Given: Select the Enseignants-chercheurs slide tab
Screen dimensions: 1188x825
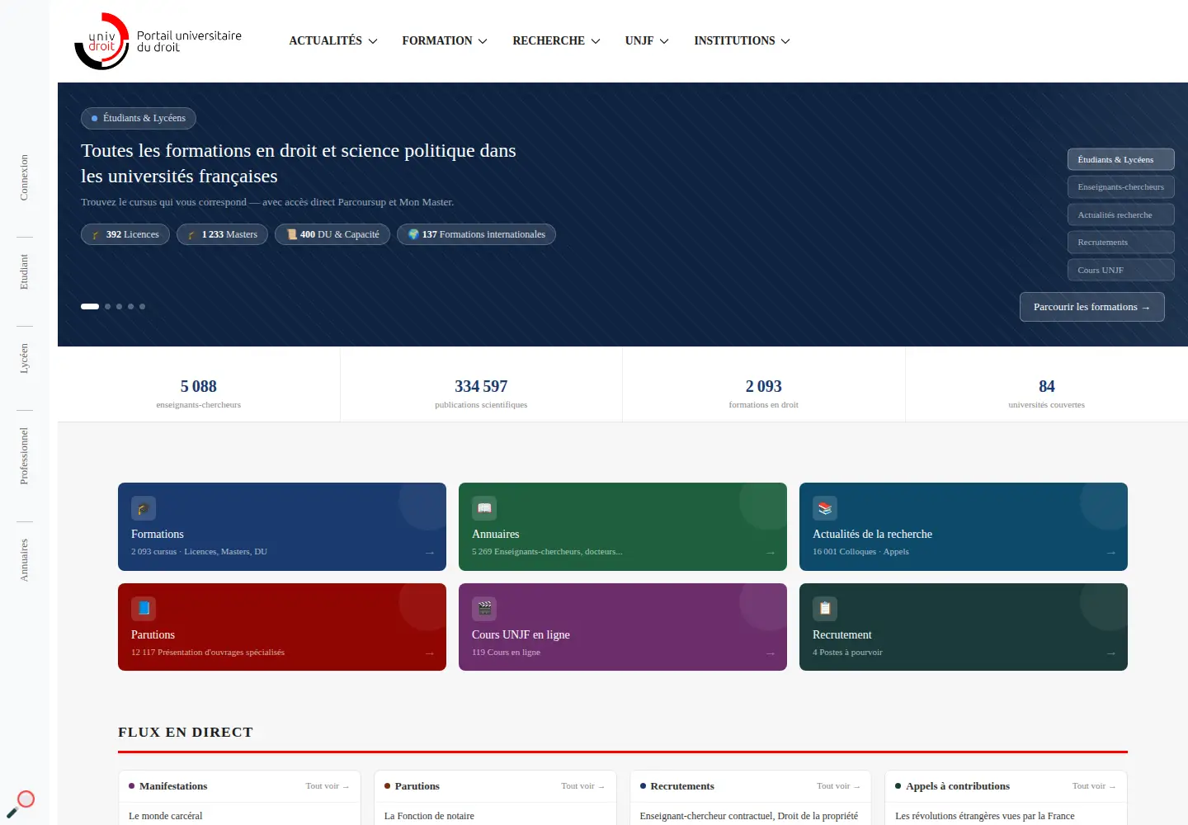Looking at the screenshot, I should click(1120, 187).
